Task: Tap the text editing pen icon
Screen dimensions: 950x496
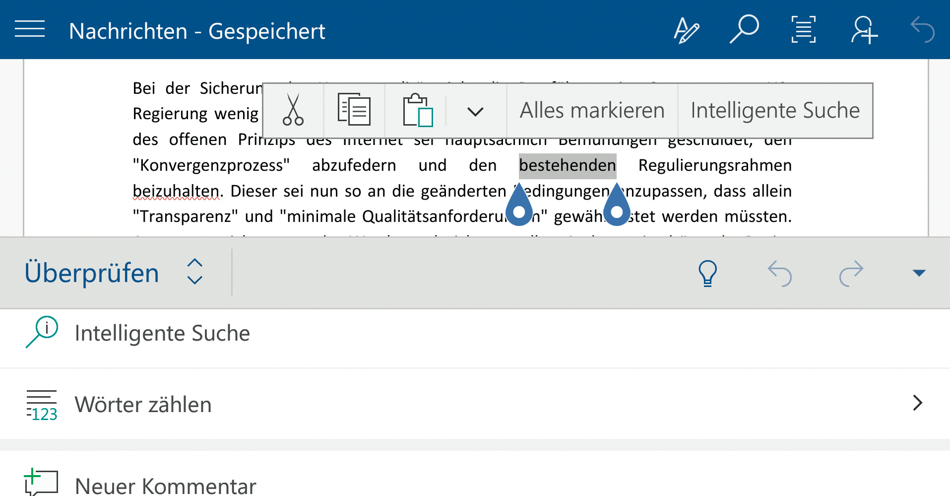Action: click(686, 30)
